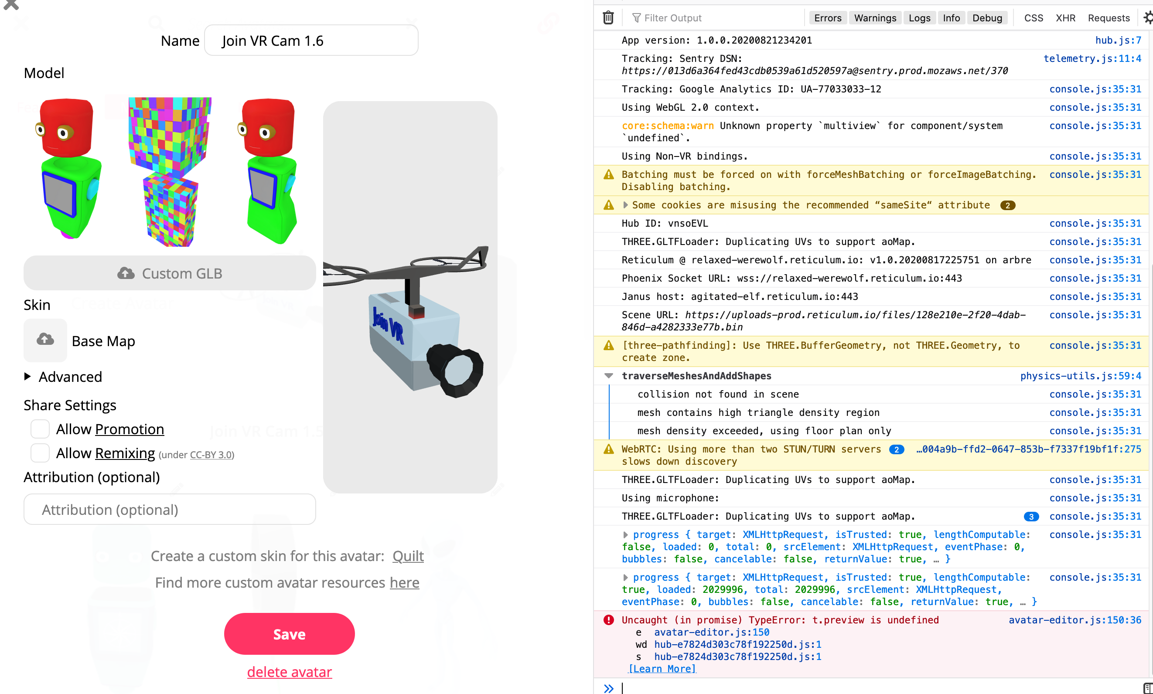Open the physics-utils.js:59:4 source link
The image size is (1153, 694).
click(x=1081, y=376)
